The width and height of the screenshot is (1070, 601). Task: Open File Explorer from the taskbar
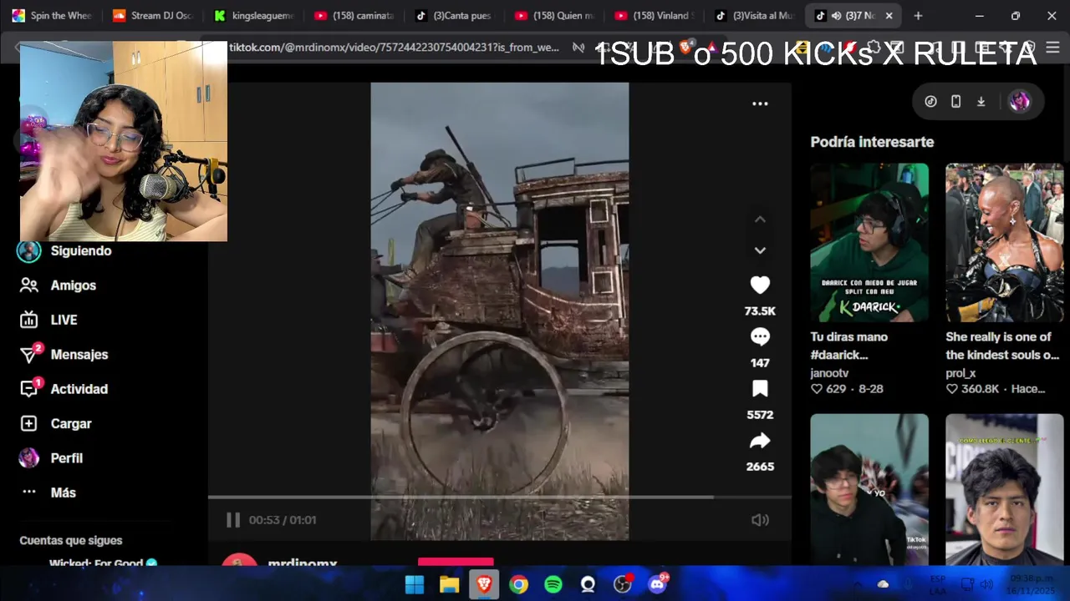[x=450, y=584]
